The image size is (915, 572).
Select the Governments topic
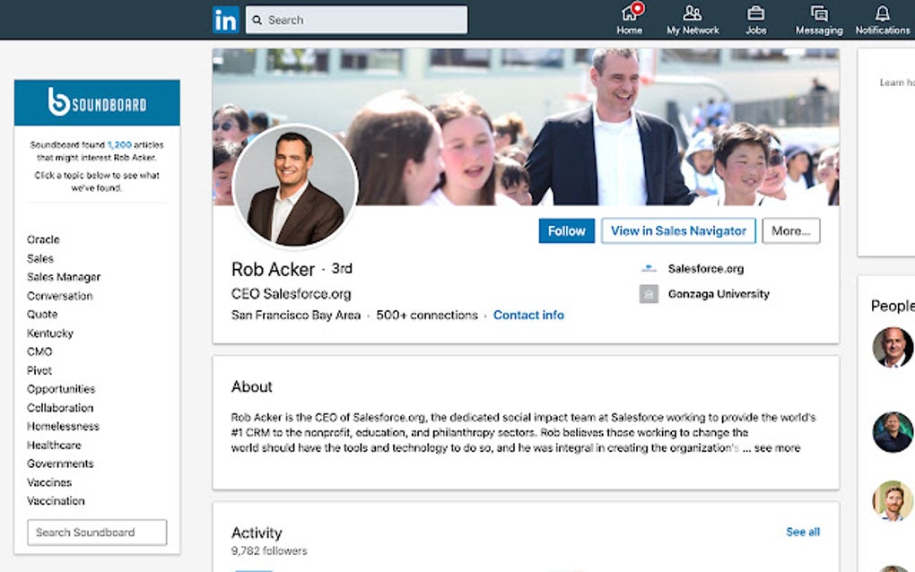60,464
